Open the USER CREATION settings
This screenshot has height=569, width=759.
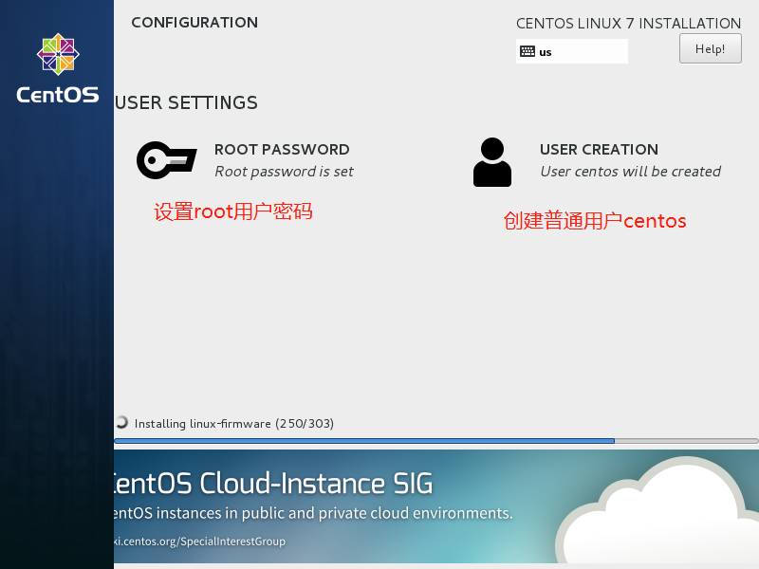point(599,150)
